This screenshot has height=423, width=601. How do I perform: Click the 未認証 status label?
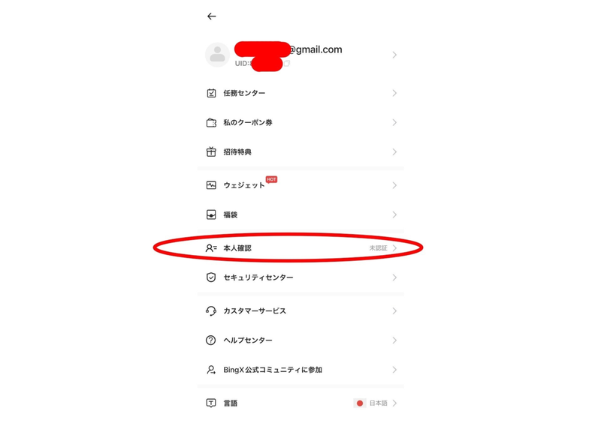click(x=379, y=248)
